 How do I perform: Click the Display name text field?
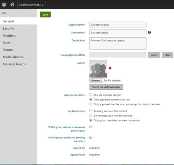pyautogui.click(x=118, y=24)
